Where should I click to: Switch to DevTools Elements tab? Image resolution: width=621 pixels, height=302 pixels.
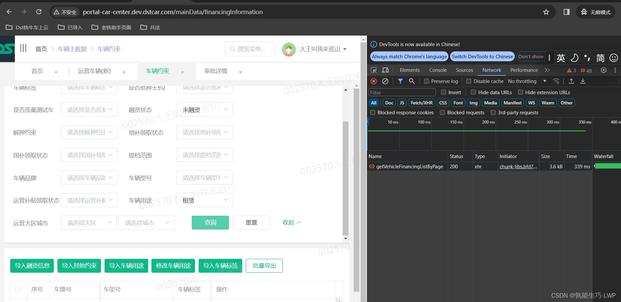[x=410, y=70]
